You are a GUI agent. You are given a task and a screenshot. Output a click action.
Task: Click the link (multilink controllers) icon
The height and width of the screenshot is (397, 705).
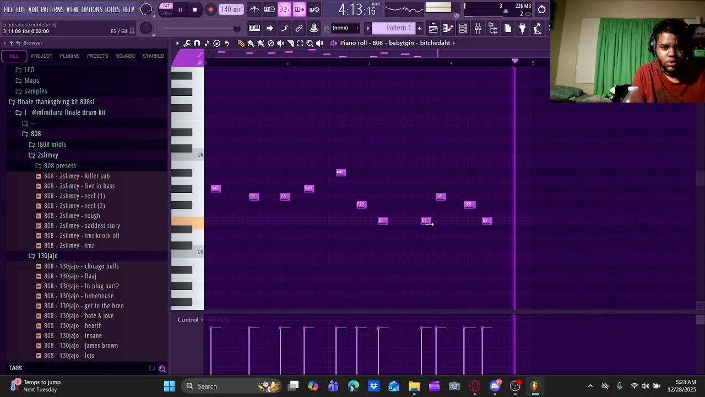[299, 28]
